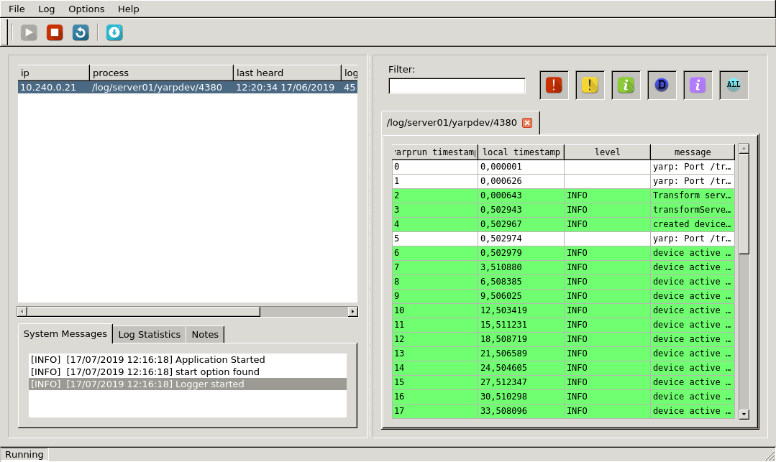Click the message column header
The height and width of the screenshot is (462, 776).
tap(693, 152)
